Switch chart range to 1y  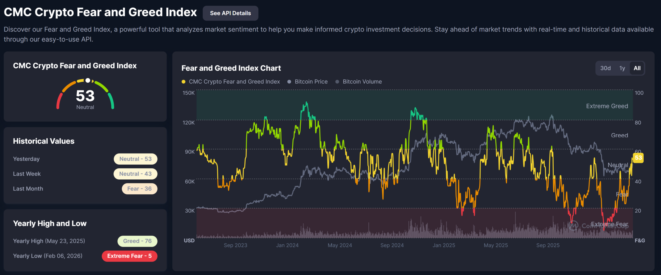click(622, 68)
